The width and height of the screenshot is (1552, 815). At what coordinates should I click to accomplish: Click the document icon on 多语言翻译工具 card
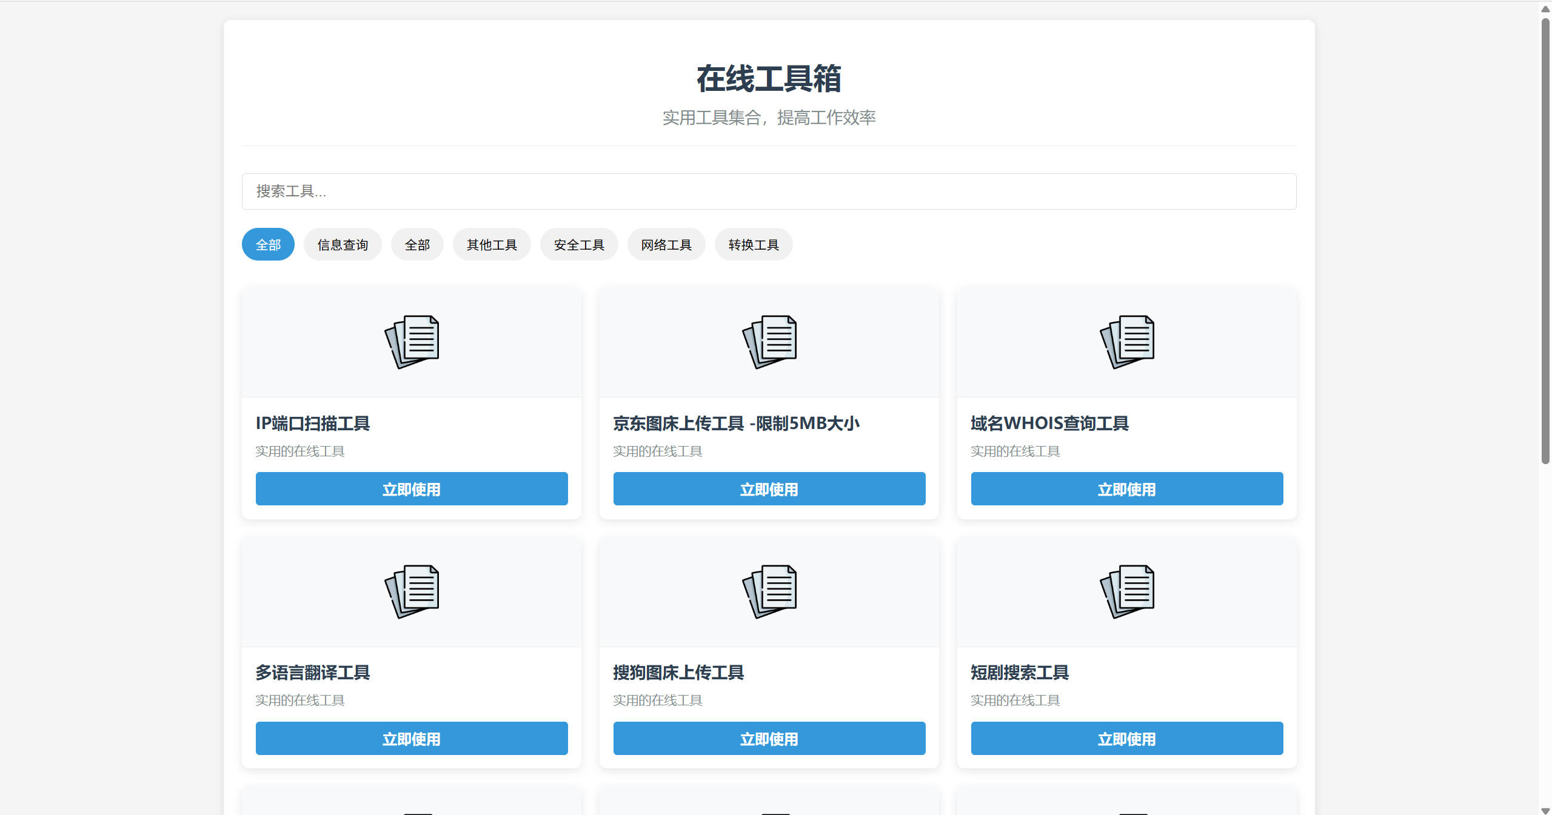pos(412,591)
